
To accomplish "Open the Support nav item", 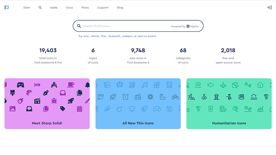I will (103, 8).
